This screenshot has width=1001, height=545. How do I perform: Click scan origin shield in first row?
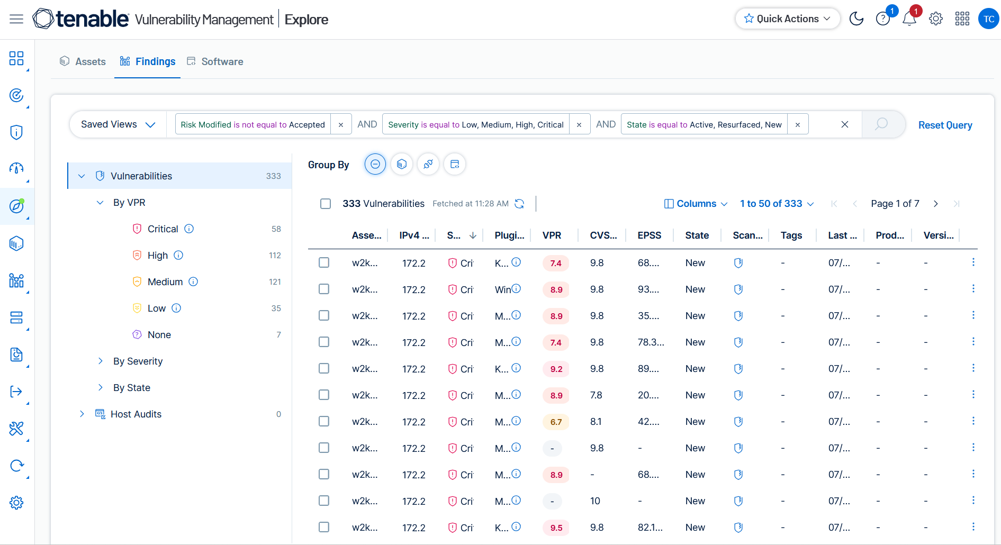pos(738,263)
